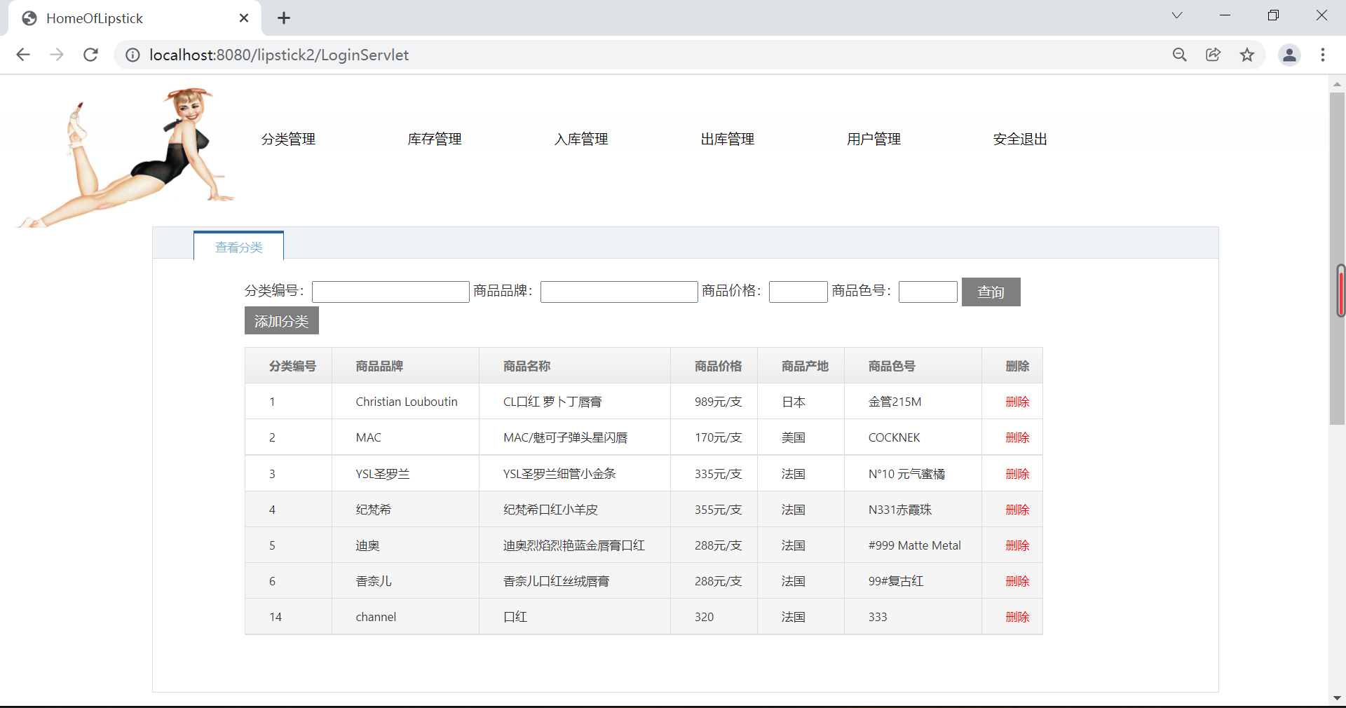
Task: Select the Christian Louboutin brand cell
Action: 406,402
